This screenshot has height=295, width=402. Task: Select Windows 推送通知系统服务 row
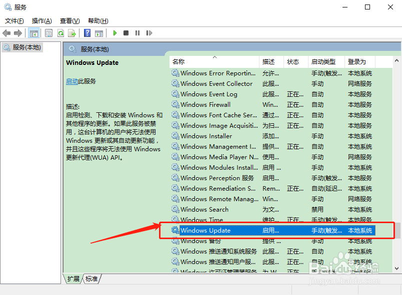pyautogui.click(x=273, y=252)
